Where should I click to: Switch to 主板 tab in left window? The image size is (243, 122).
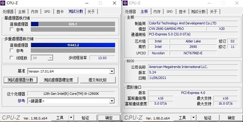coord(22,12)
